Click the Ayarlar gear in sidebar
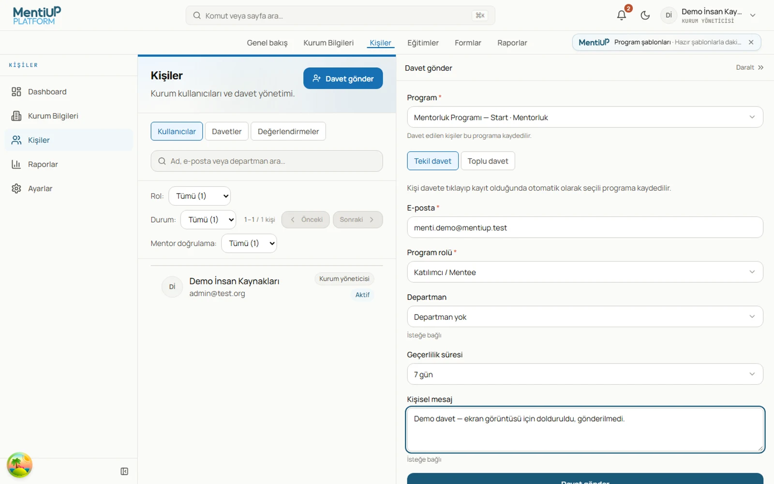The height and width of the screenshot is (484, 774). click(x=16, y=188)
